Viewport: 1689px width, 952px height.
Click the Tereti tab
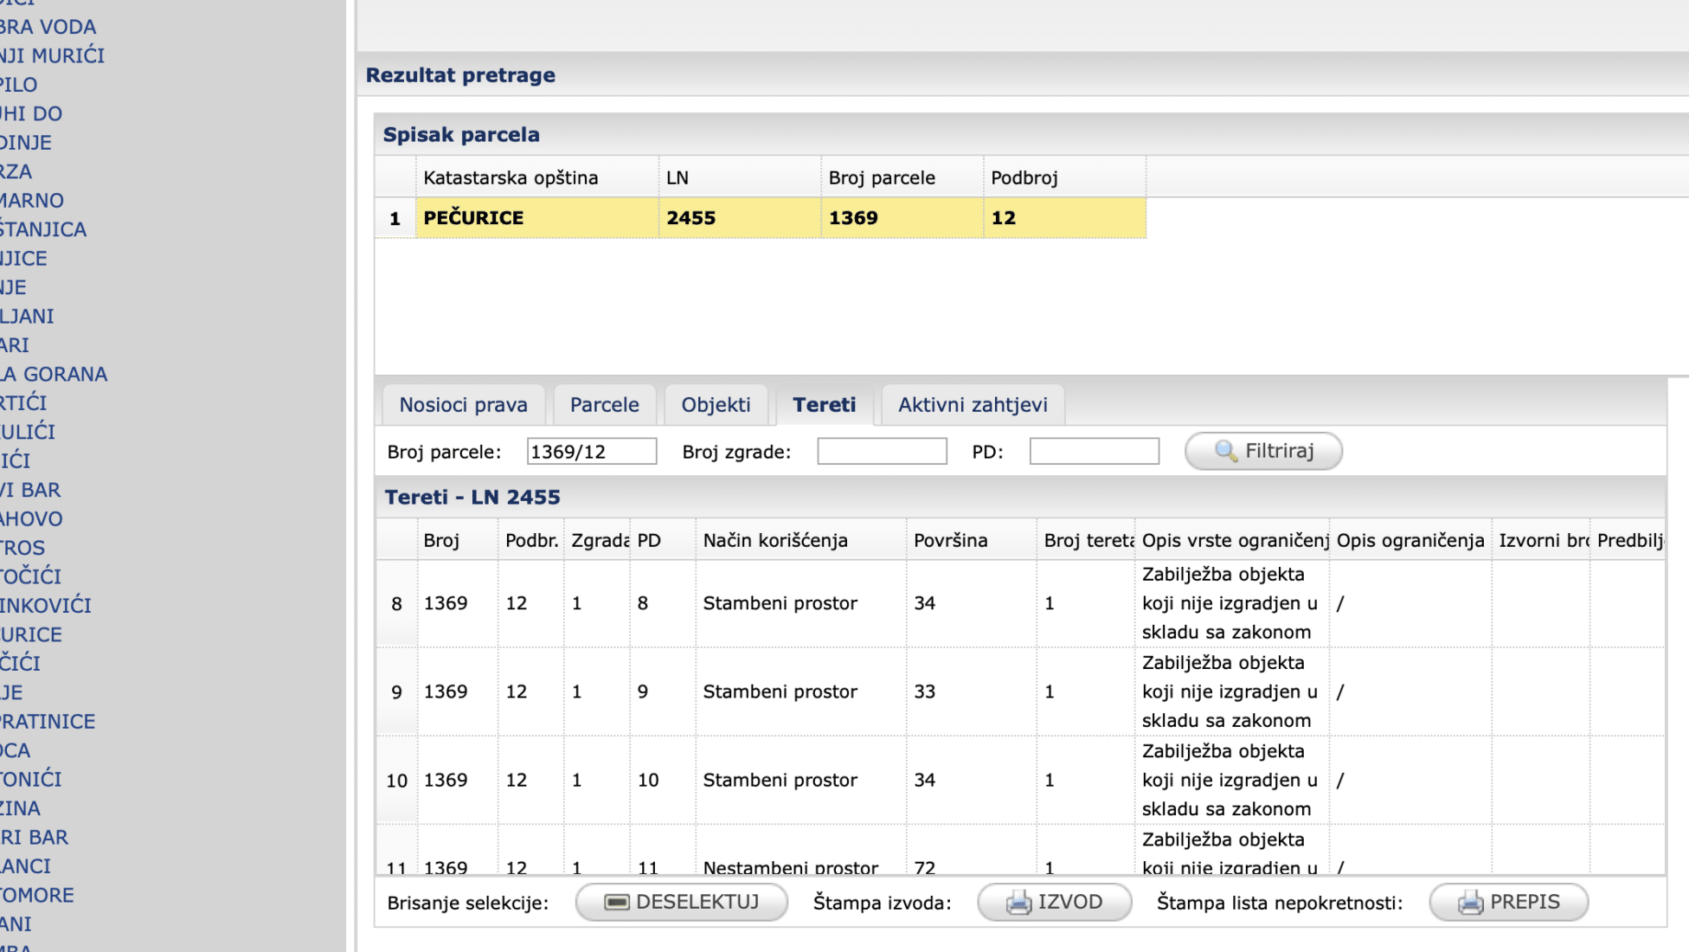point(824,405)
